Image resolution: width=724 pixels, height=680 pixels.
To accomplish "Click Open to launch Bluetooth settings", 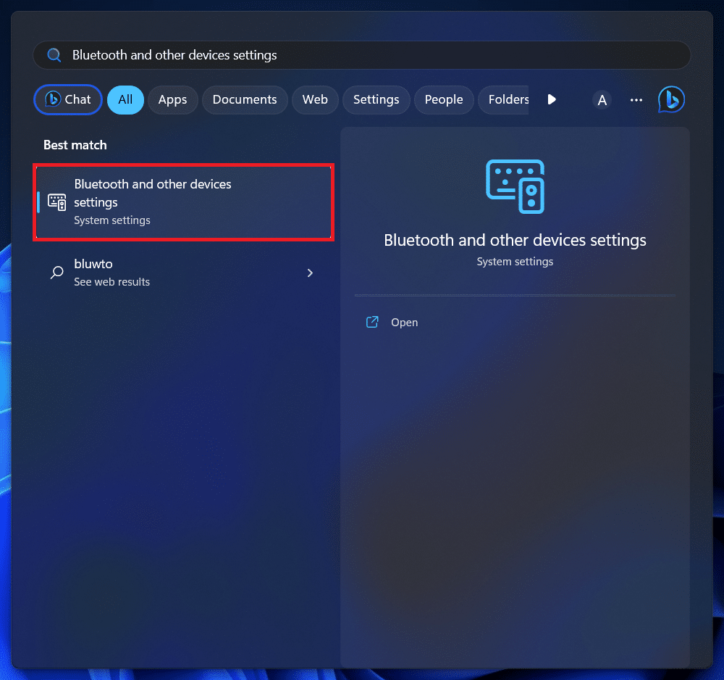I will (x=404, y=322).
